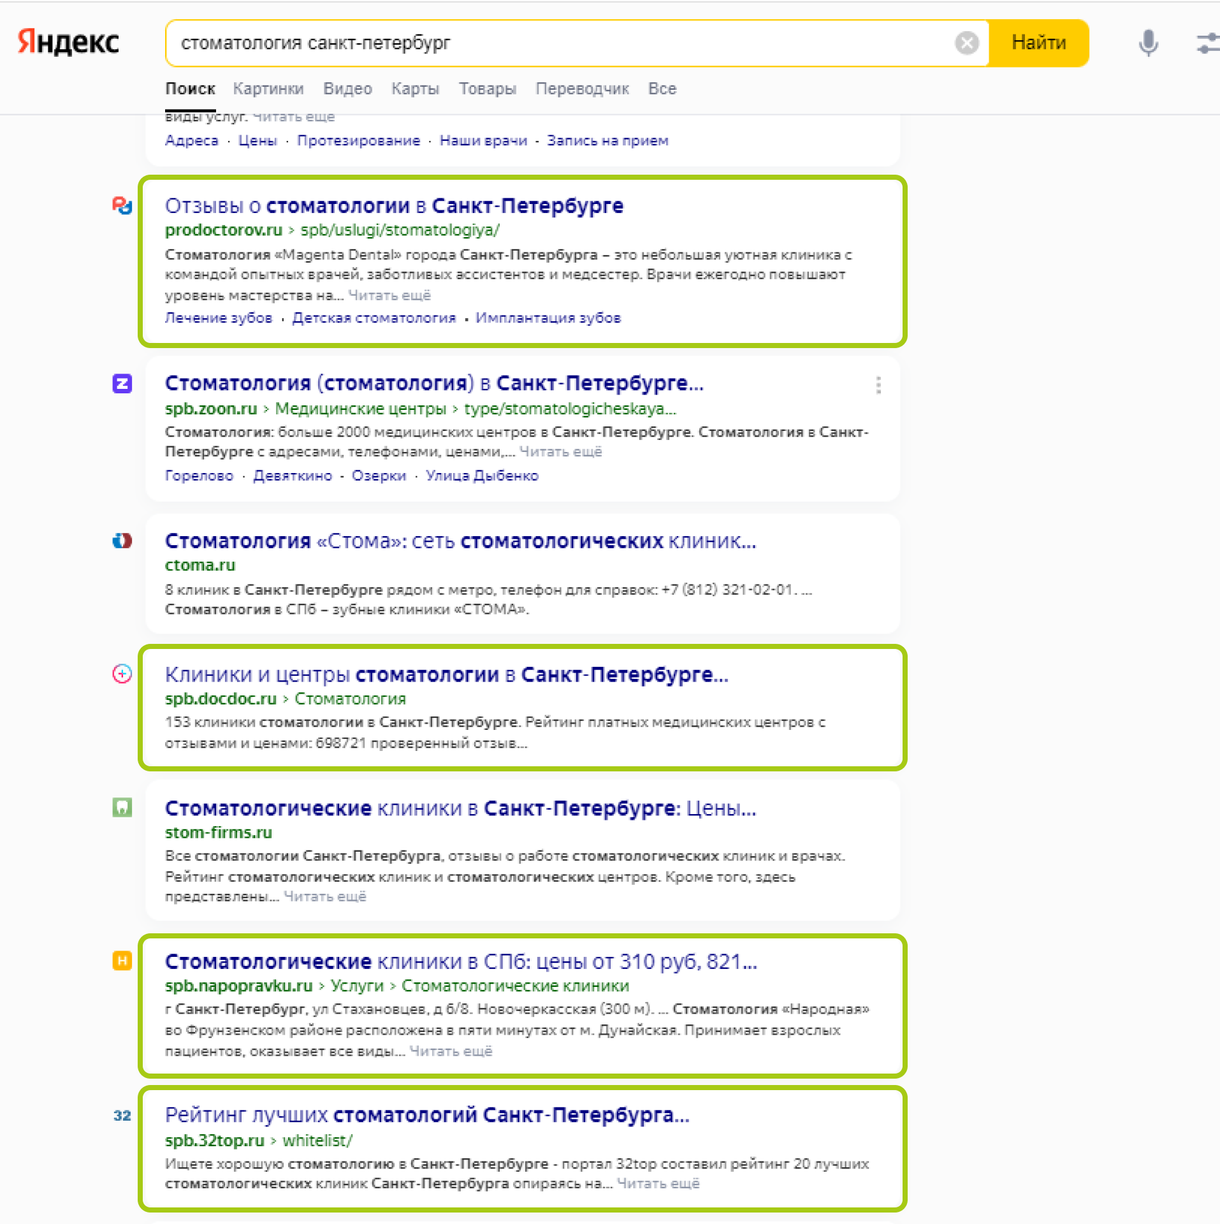Expand 'Читать ещё' in prodoctorov snippet
The image size is (1220, 1224).
click(389, 295)
